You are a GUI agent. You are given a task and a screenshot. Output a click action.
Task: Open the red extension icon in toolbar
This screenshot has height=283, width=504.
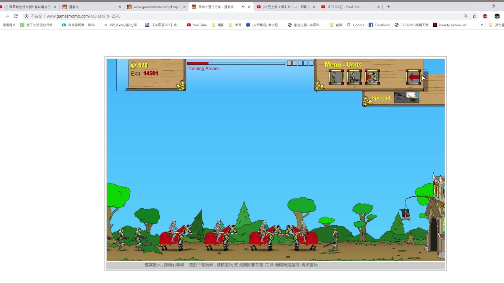485,16
